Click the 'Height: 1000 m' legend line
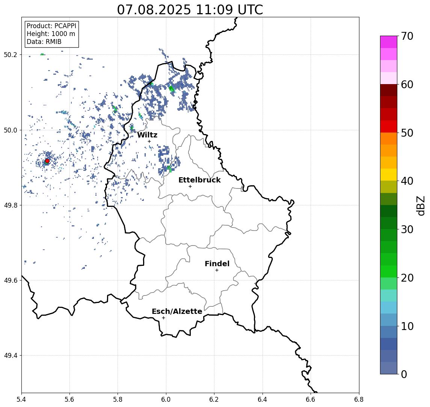 click(51, 34)
